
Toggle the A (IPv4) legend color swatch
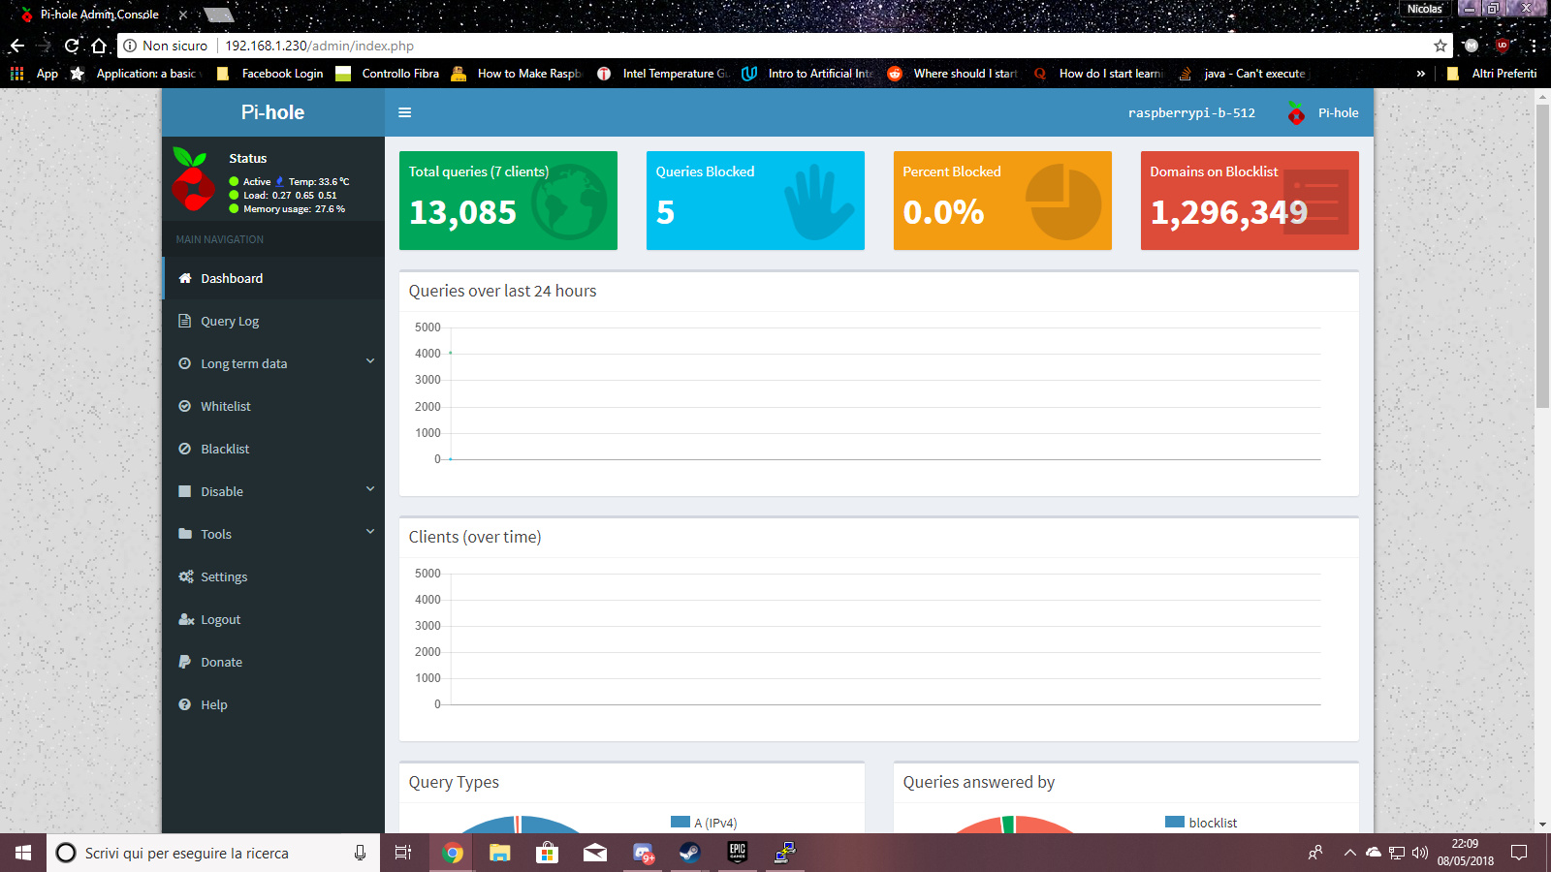pos(681,822)
